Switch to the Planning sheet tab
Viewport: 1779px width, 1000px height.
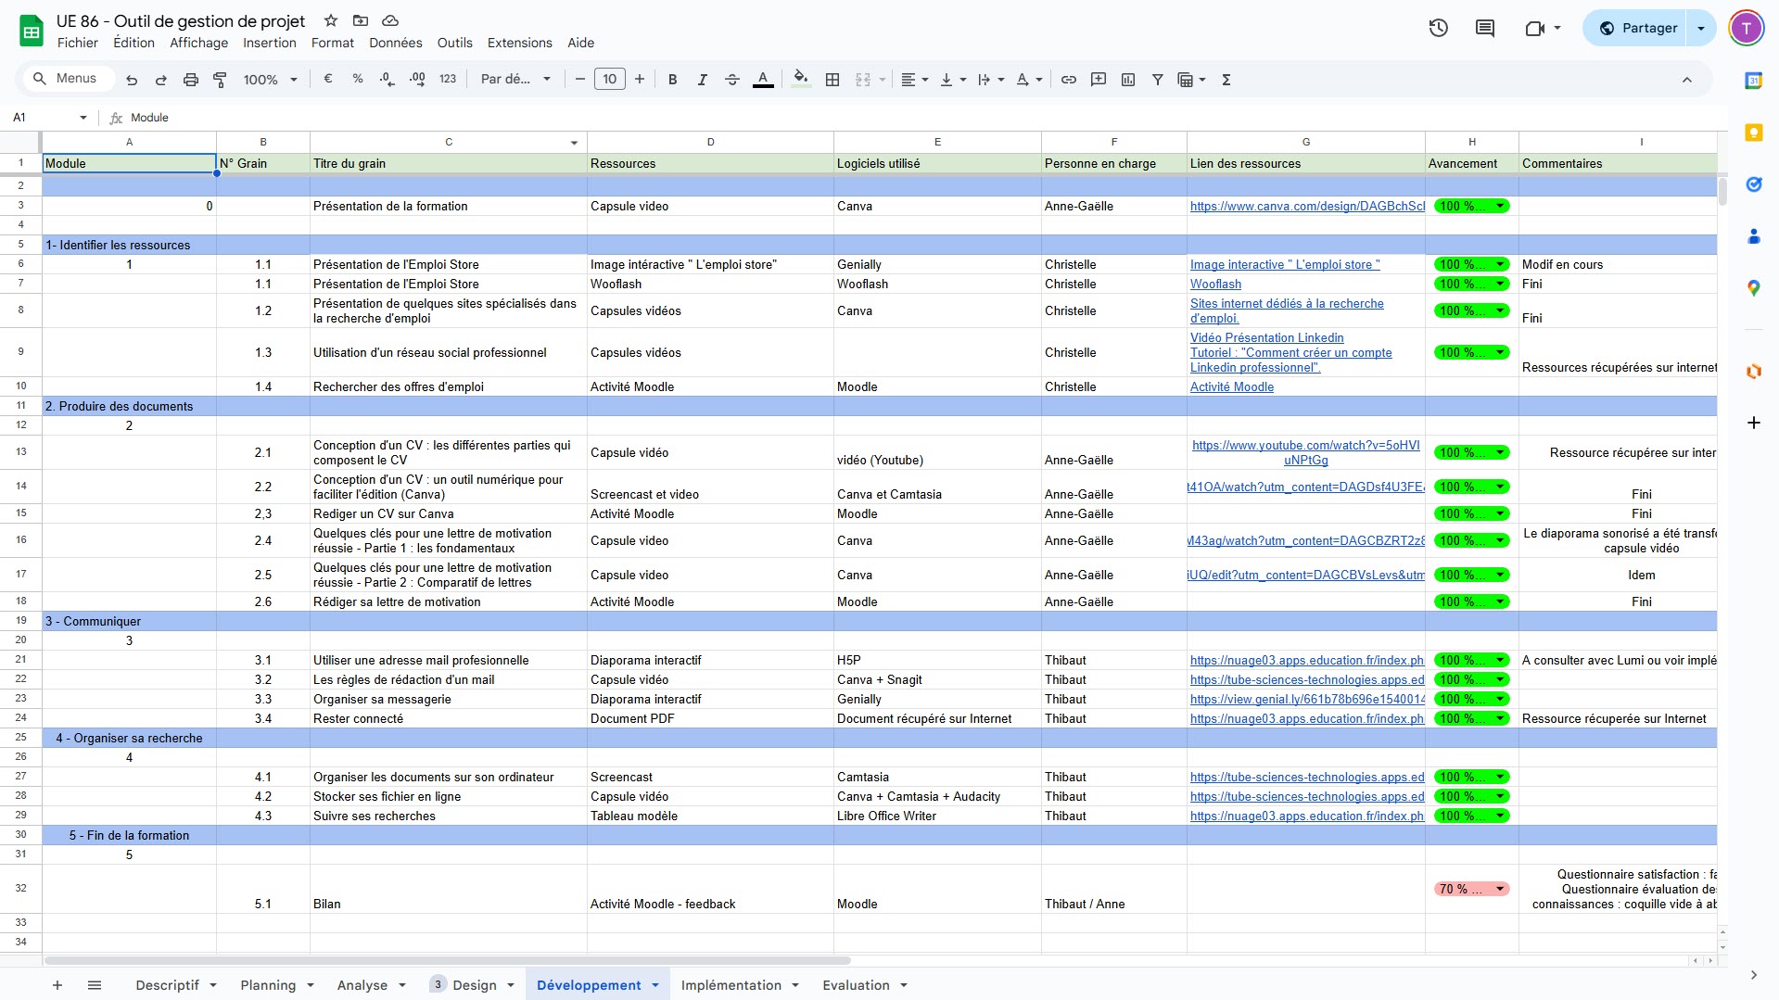click(268, 985)
